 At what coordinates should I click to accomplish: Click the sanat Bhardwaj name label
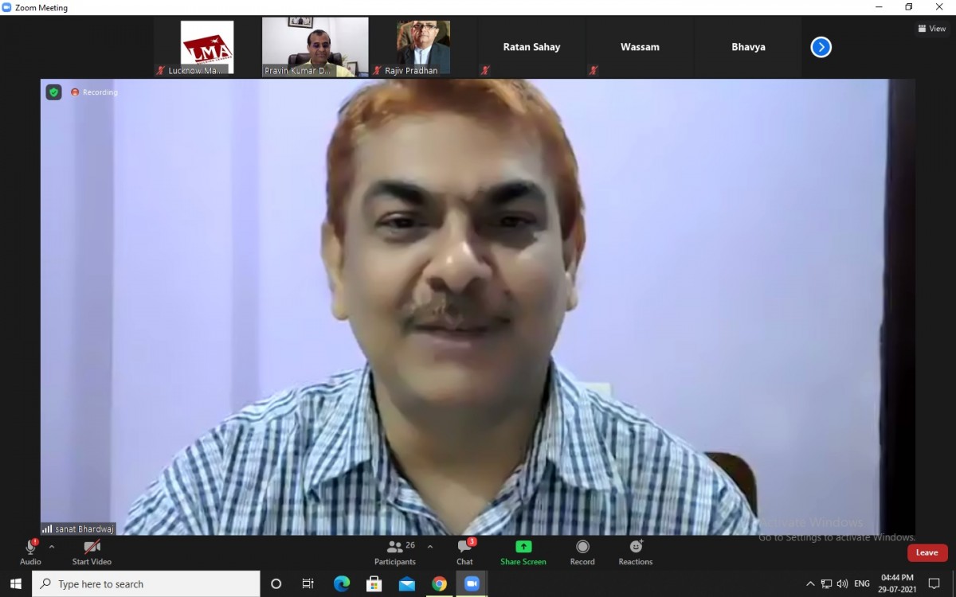78,529
